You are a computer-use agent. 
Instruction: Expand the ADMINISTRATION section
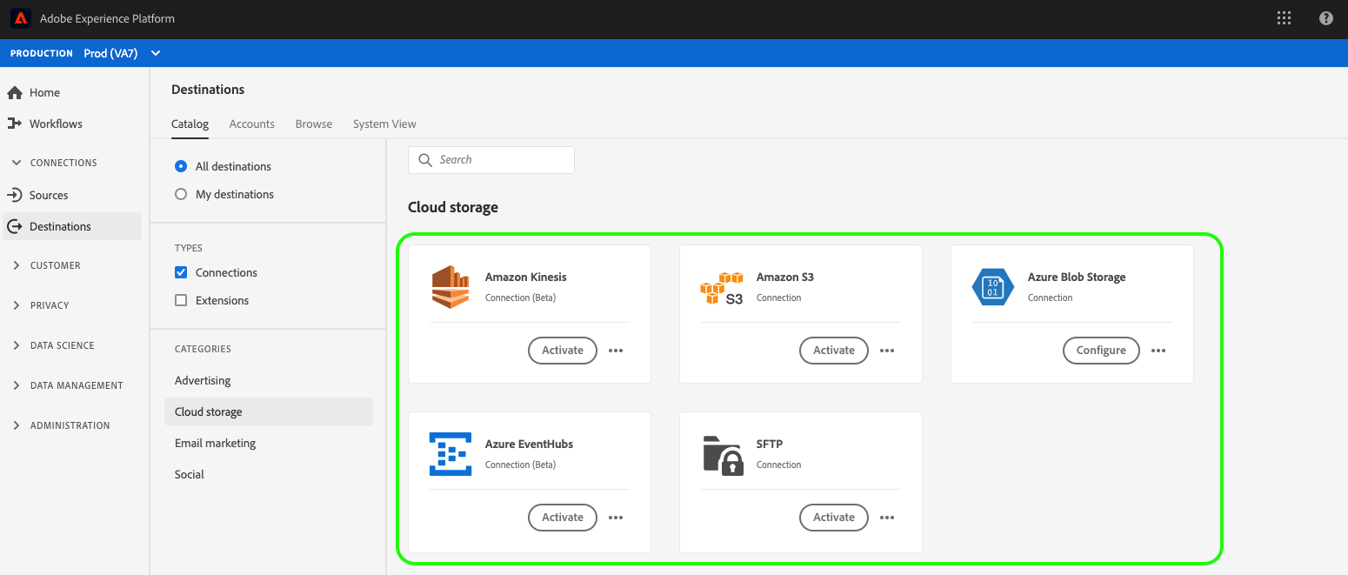[17, 425]
